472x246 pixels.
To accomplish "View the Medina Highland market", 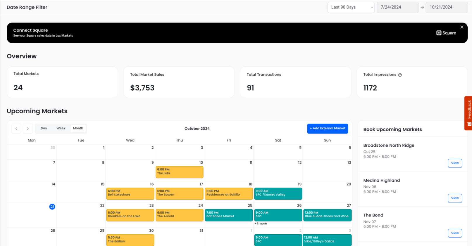I will (455, 198).
